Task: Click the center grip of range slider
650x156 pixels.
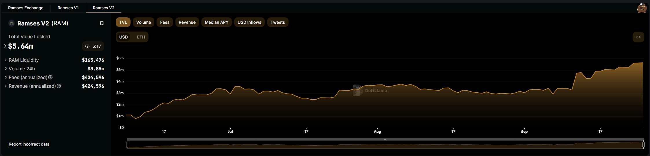Action: click(385, 139)
